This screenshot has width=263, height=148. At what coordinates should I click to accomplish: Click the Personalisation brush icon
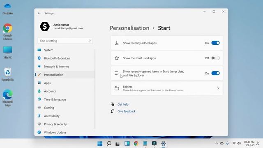point(39,75)
